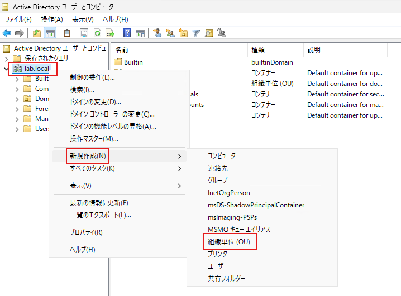Click the find objects magnifier icon
This screenshot has height=296, width=401.
click(209, 33)
